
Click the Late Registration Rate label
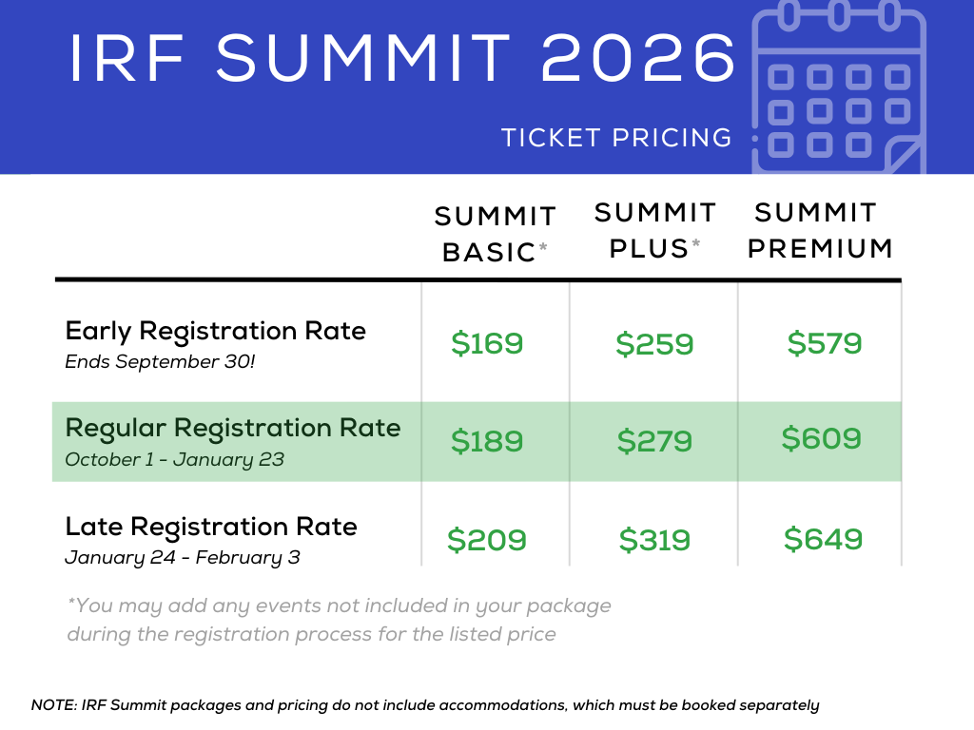tap(211, 527)
